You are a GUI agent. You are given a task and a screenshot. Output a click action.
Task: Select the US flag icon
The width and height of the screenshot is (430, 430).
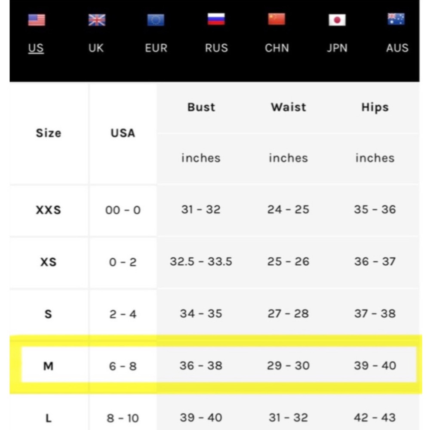coord(37,20)
